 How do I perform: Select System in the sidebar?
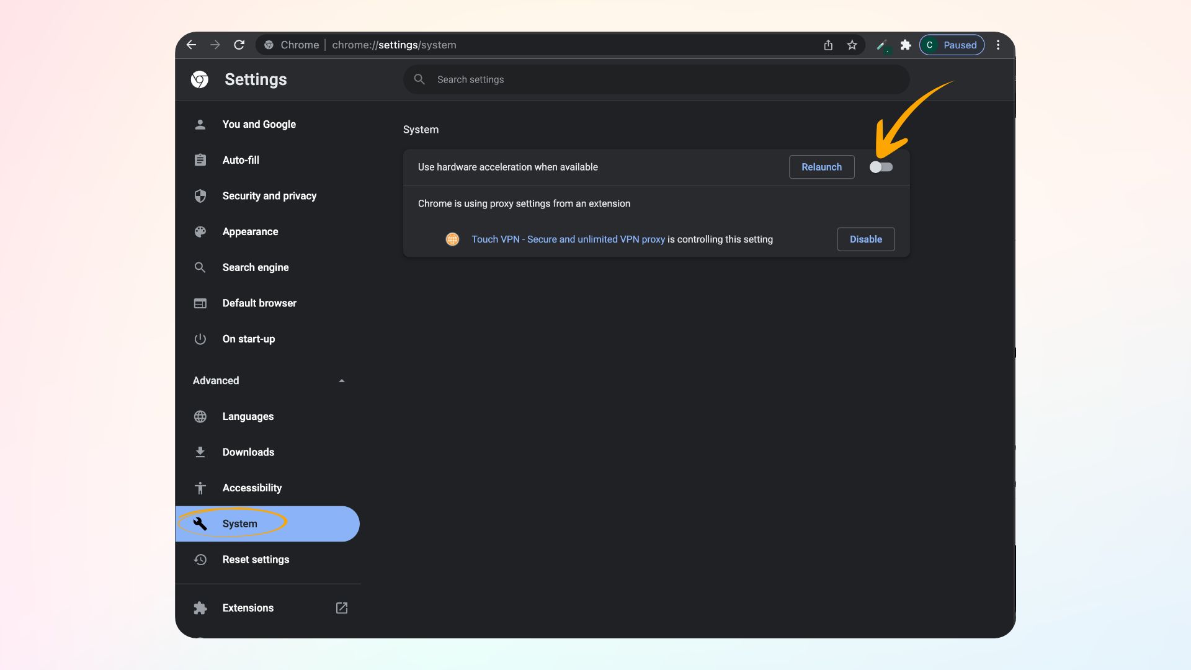tap(267, 524)
